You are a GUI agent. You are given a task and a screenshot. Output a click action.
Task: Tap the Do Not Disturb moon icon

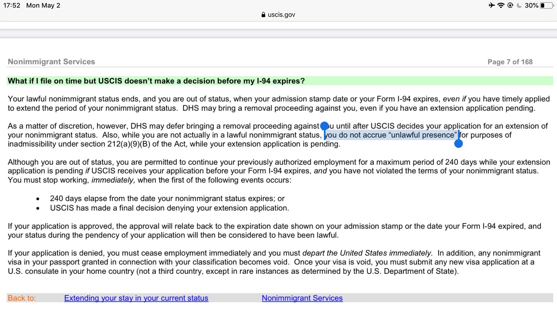pos(519,5)
